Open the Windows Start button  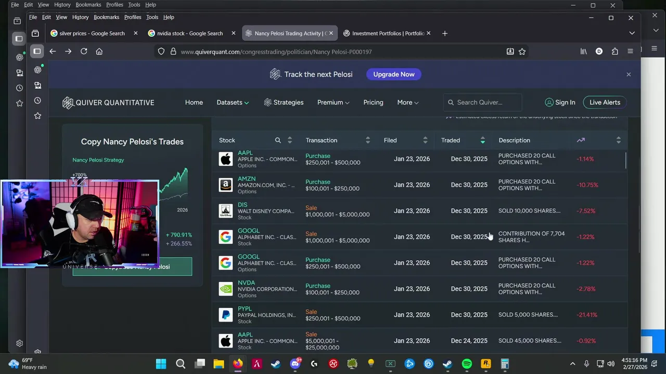pyautogui.click(x=161, y=364)
